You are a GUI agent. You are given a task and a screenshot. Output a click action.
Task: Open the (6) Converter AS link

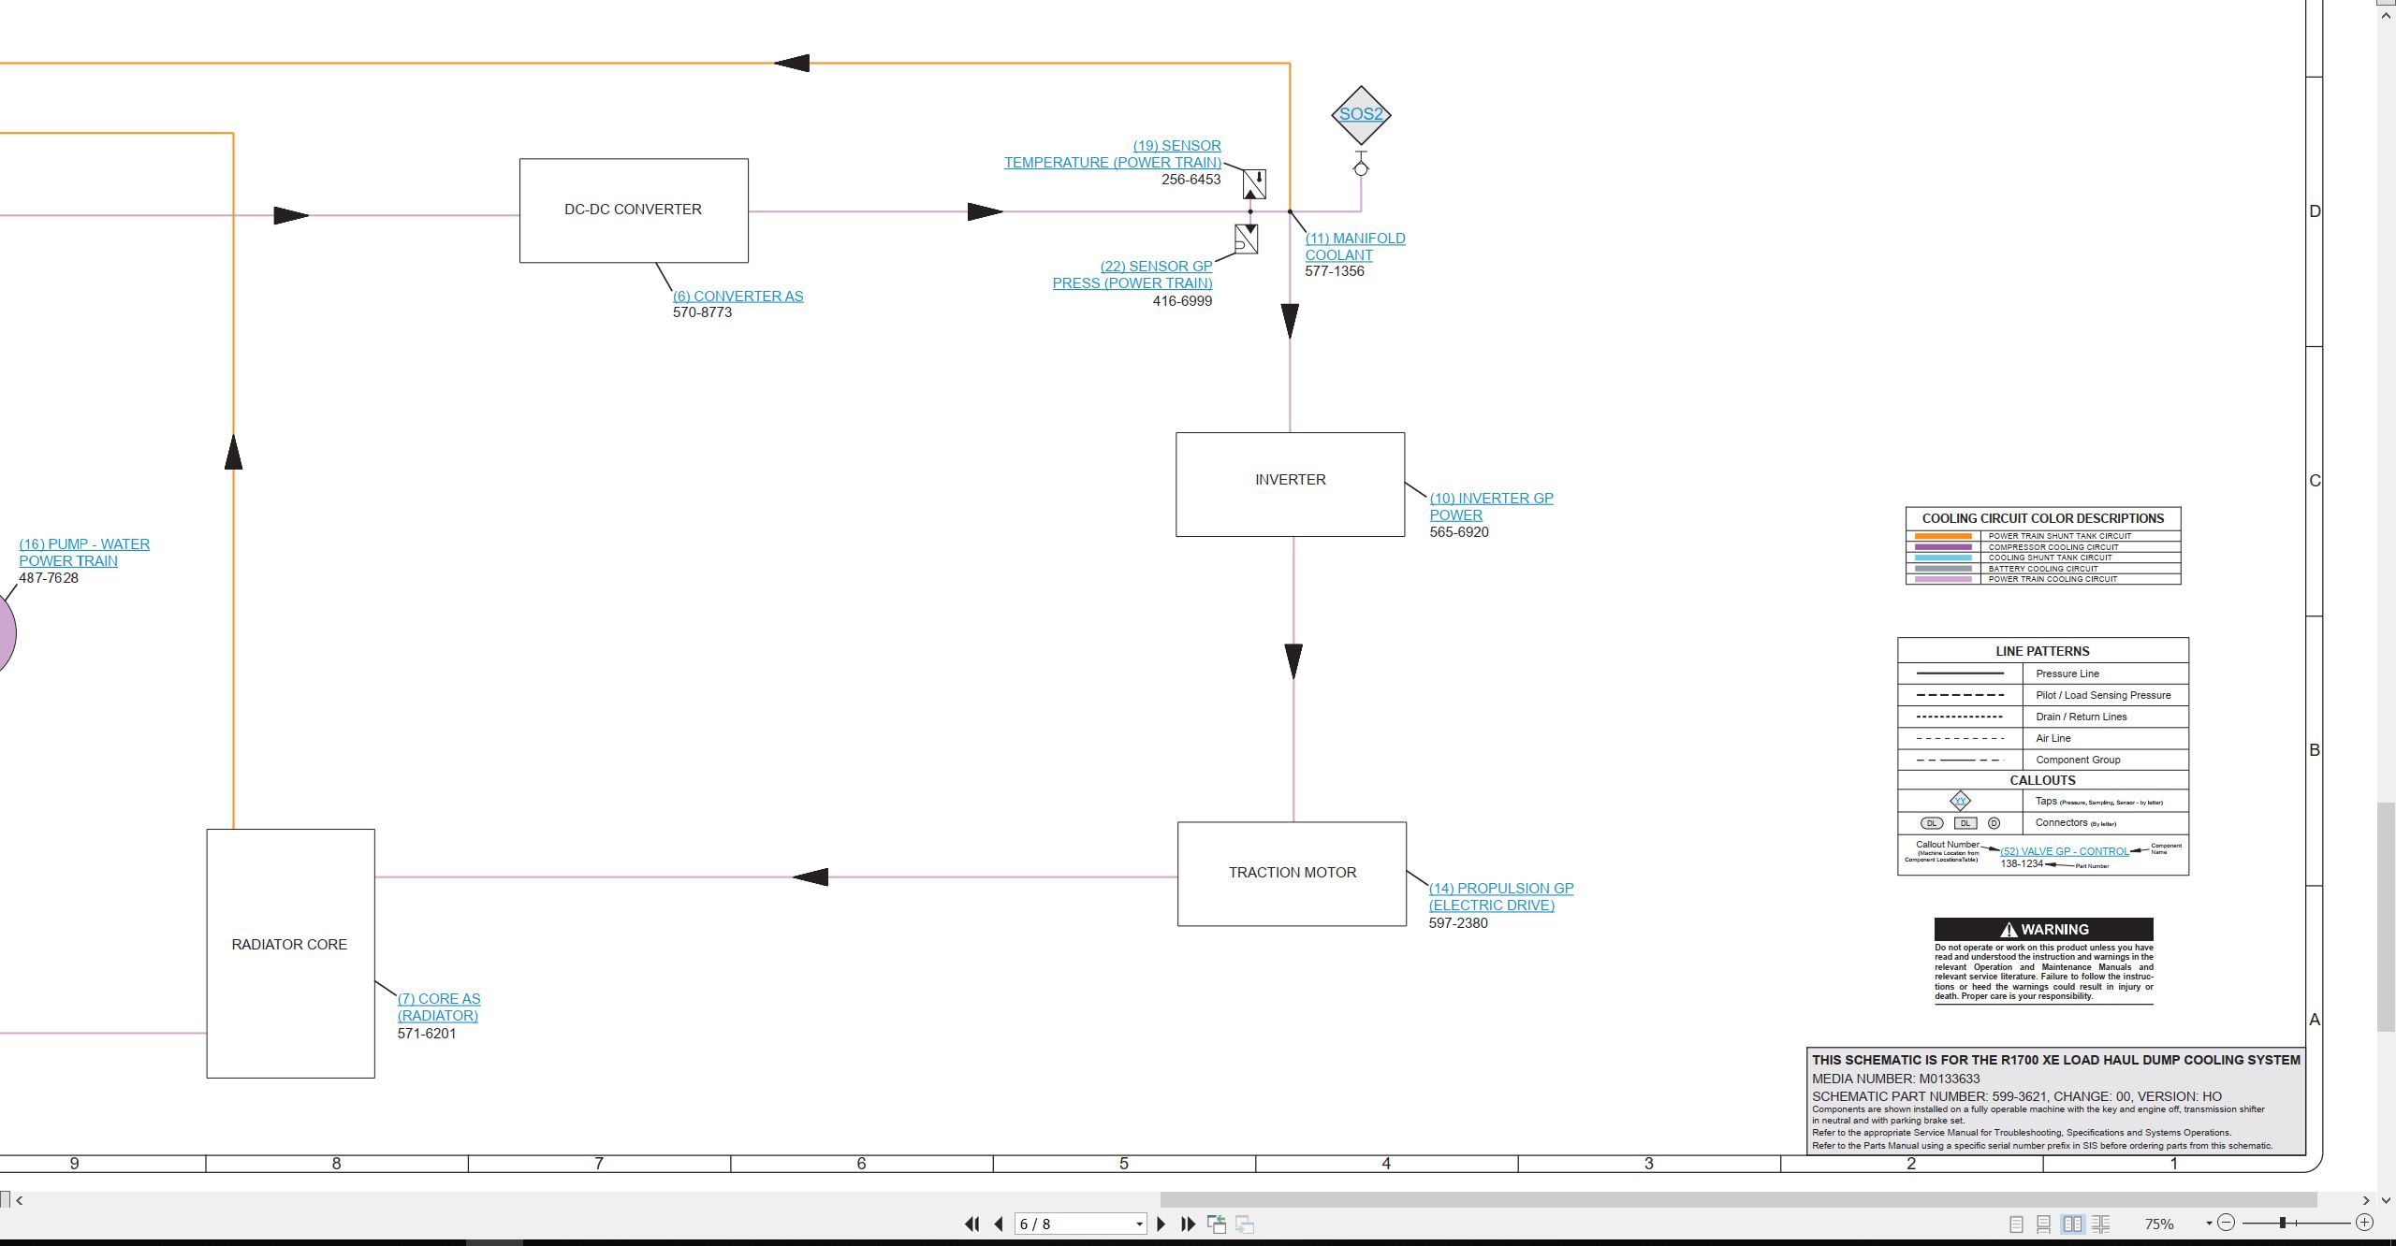click(738, 297)
